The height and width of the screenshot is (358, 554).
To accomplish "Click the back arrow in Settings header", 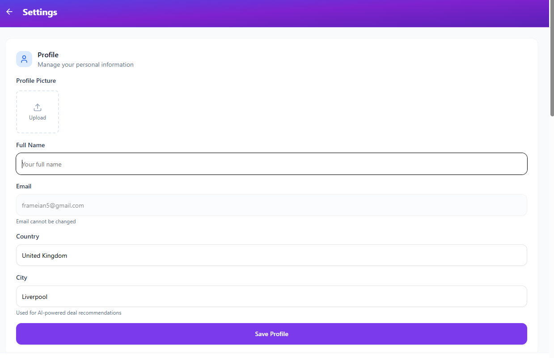I will pyautogui.click(x=9, y=12).
